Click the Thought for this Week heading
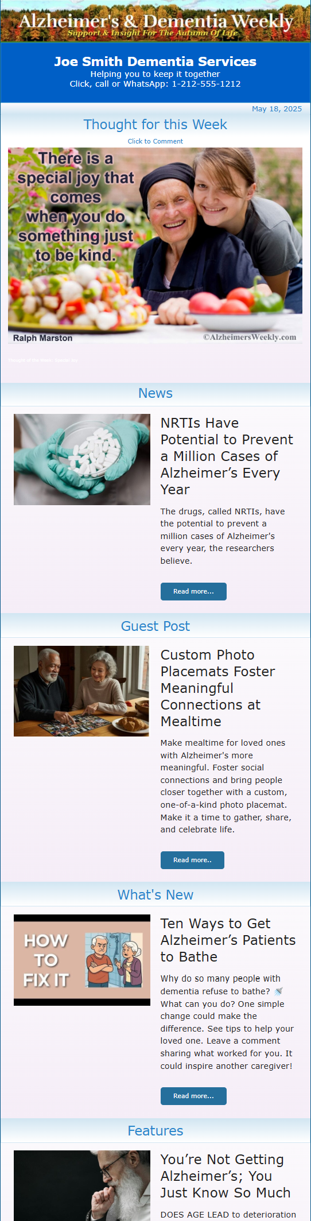 click(155, 125)
